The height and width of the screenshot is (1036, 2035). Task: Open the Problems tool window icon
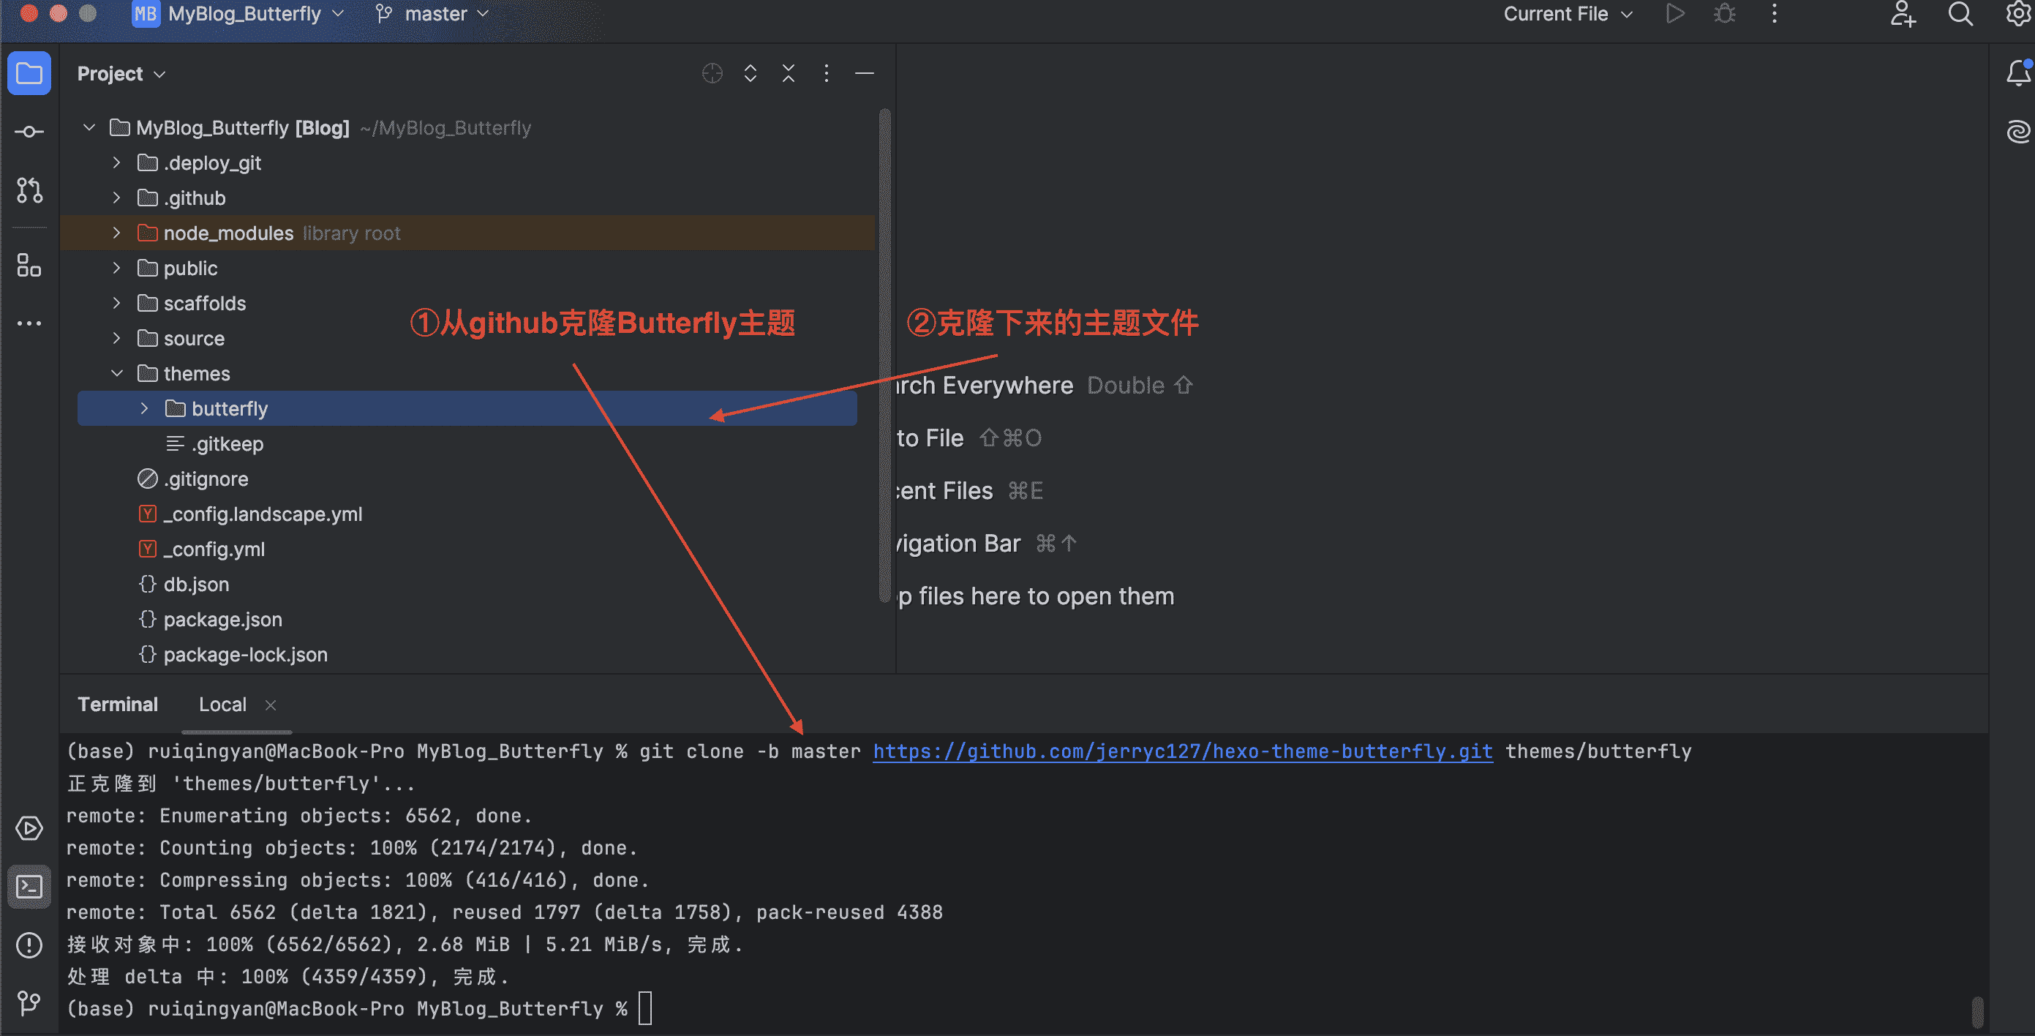[29, 945]
